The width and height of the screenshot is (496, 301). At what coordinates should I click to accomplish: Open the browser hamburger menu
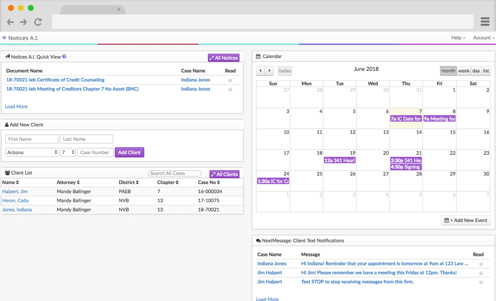(485, 21)
